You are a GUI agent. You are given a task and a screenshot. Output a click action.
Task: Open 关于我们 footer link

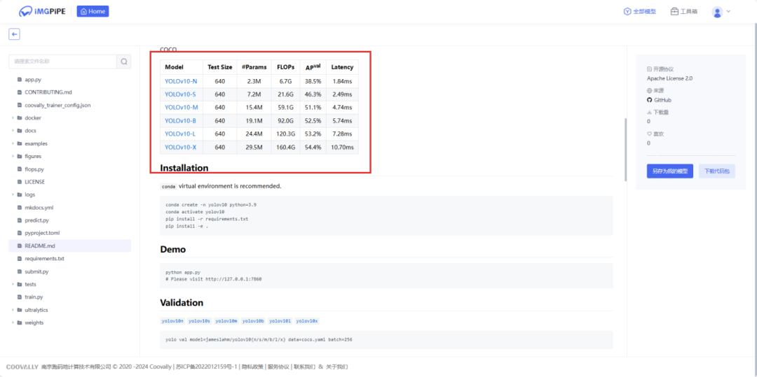(x=336, y=367)
